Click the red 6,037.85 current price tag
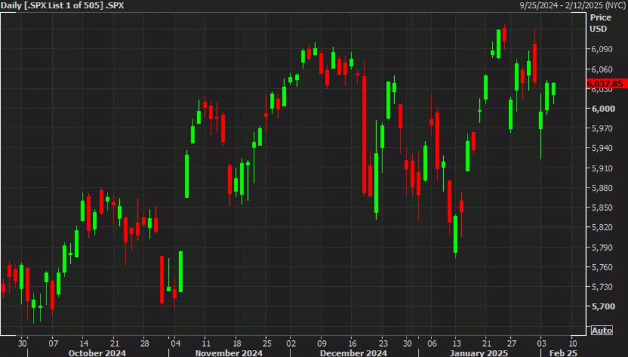Image resolution: width=628 pixels, height=357 pixels. pyautogui.click(x=604, y=84)
